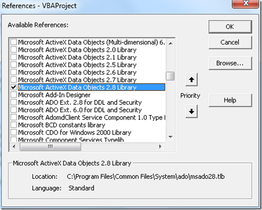
Task: Click the Help button
Action: click(229, 100)
